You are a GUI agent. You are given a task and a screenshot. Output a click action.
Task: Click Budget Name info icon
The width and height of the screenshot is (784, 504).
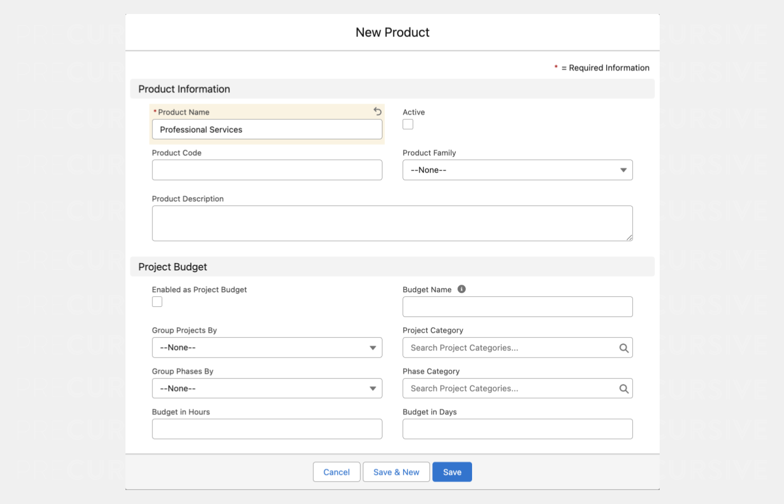[x=461, y=289]
